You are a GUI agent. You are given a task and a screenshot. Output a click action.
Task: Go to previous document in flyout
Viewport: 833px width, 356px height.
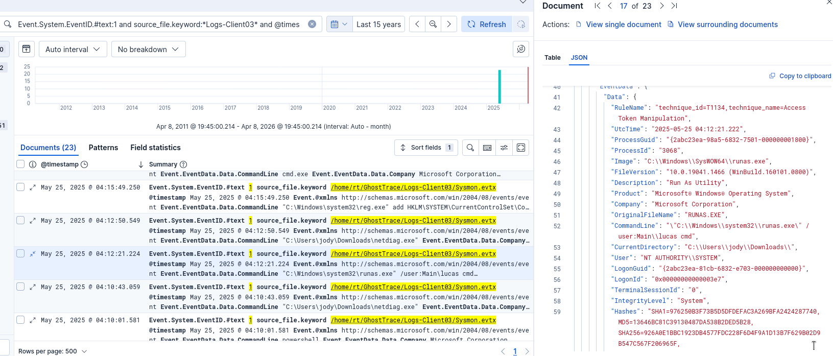pos(610,6)
